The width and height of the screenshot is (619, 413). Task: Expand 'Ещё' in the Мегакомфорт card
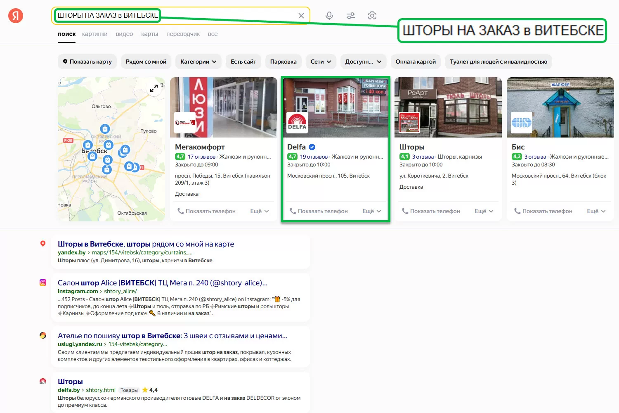click(259, 211)
